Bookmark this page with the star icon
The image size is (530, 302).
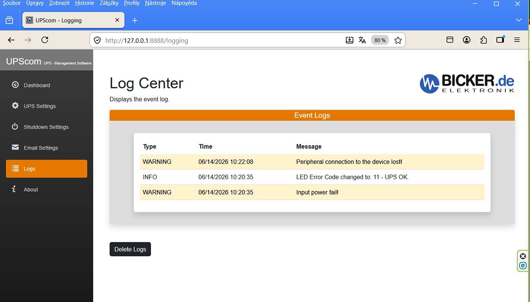point(398,40)
